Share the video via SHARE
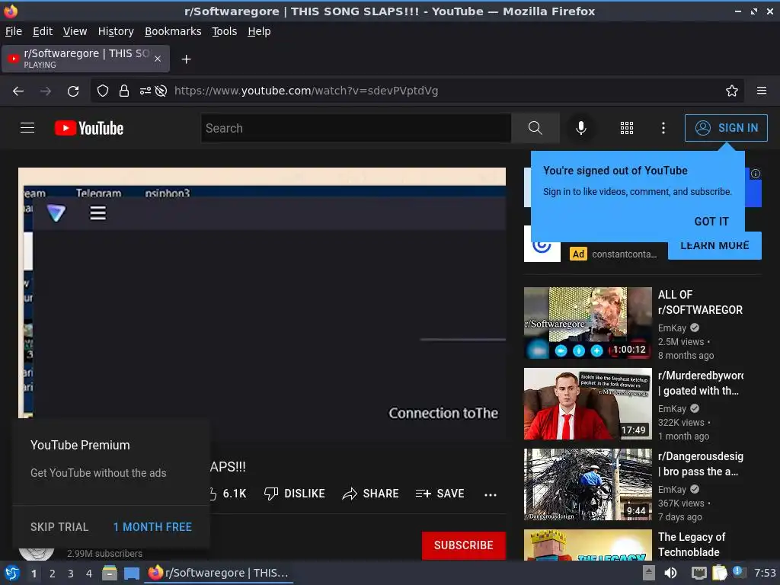The height and width of the screenshot is (585, 780). coord(371,494)
